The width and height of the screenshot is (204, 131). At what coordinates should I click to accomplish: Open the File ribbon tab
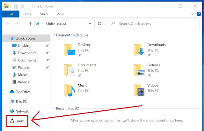click(11, 14)
